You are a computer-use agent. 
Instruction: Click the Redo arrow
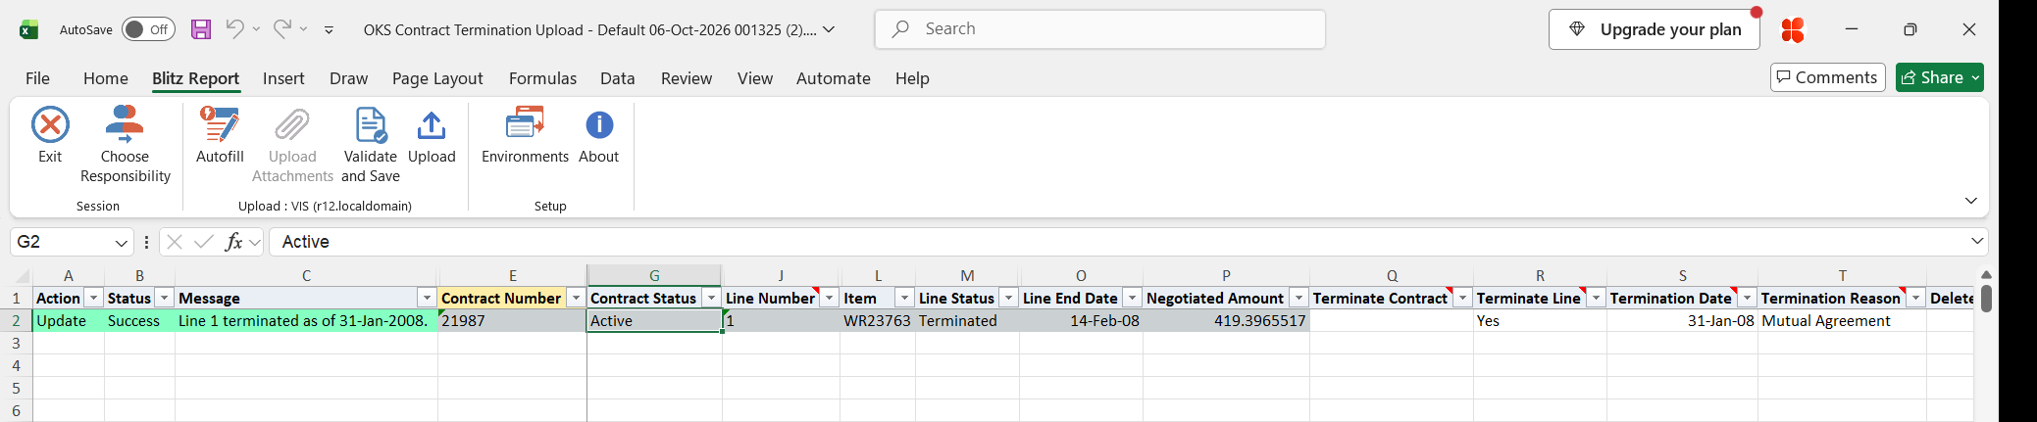pos(281,29)
